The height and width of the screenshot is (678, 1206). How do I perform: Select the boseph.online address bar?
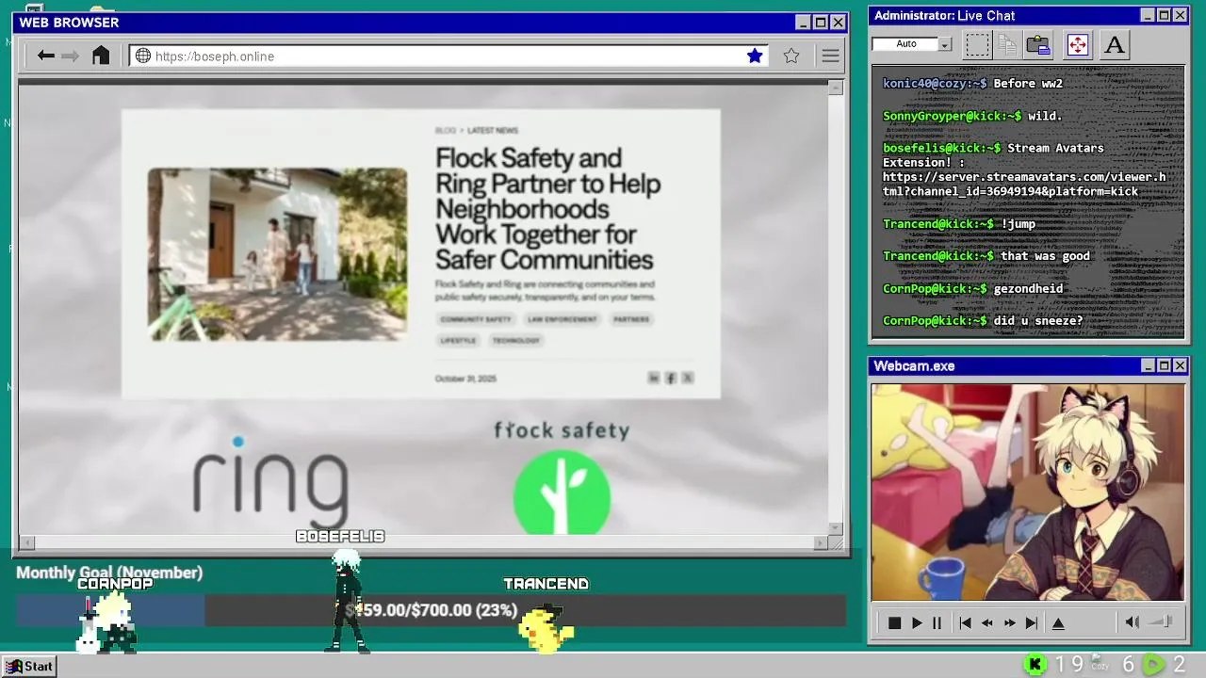(448, 56)
